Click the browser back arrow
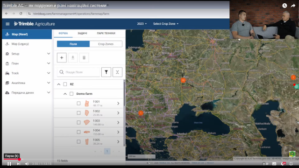The width and height of the screenshot is (299, 168). tap(7, 14)
